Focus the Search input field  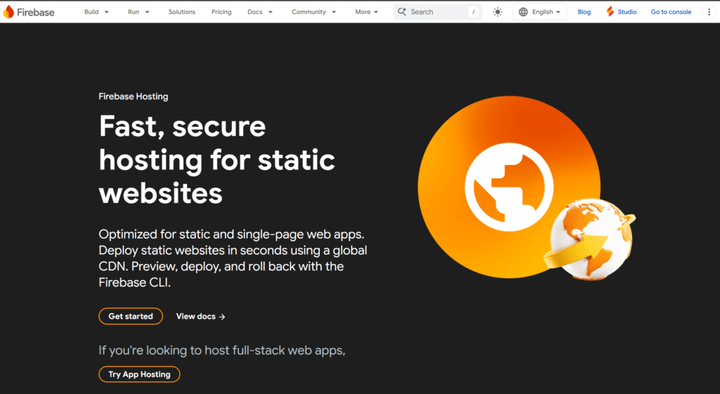(437, 12)
